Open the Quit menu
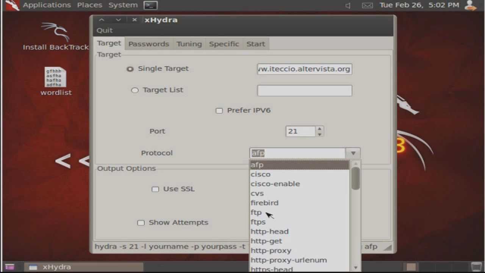485x273 pixels. pos(105,30)
